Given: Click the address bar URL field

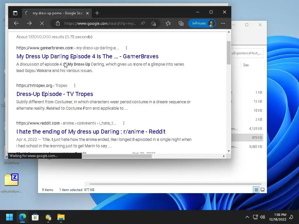Looking at the screenshot, I should pyautogui.click(x=100, y=23).
